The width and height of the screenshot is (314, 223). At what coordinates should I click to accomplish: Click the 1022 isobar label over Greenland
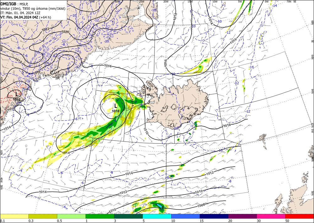tap(46, 29)
